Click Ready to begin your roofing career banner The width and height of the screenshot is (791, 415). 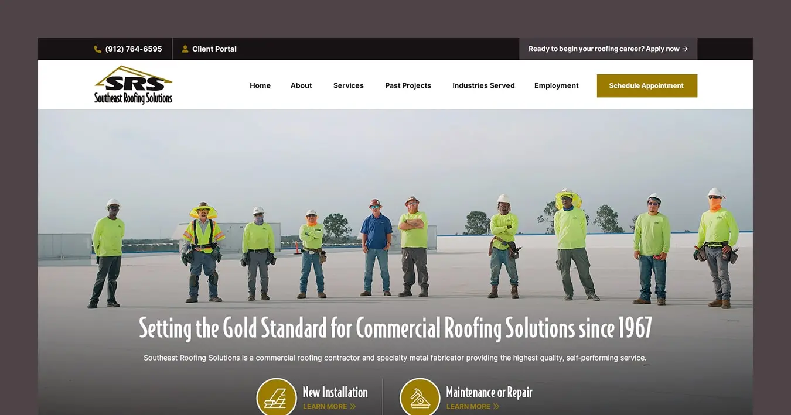click(x=608, y=49)
